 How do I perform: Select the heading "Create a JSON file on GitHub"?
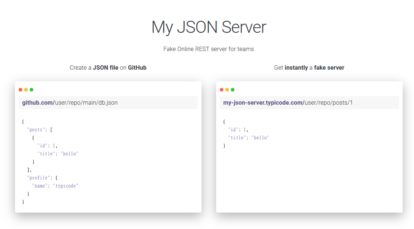pyautogui.click(x=108, y=67)
